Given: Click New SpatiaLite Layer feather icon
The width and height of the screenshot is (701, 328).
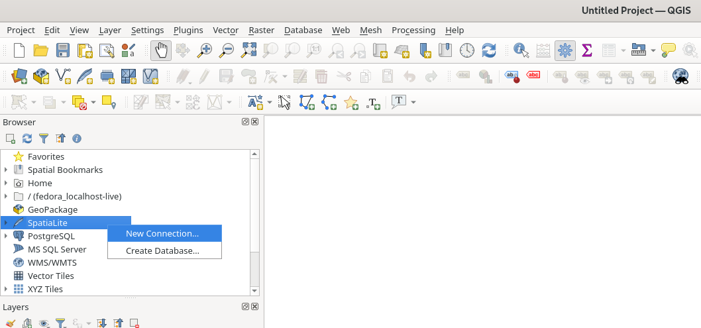Looking at the screenshot, I should click(85, 76).
